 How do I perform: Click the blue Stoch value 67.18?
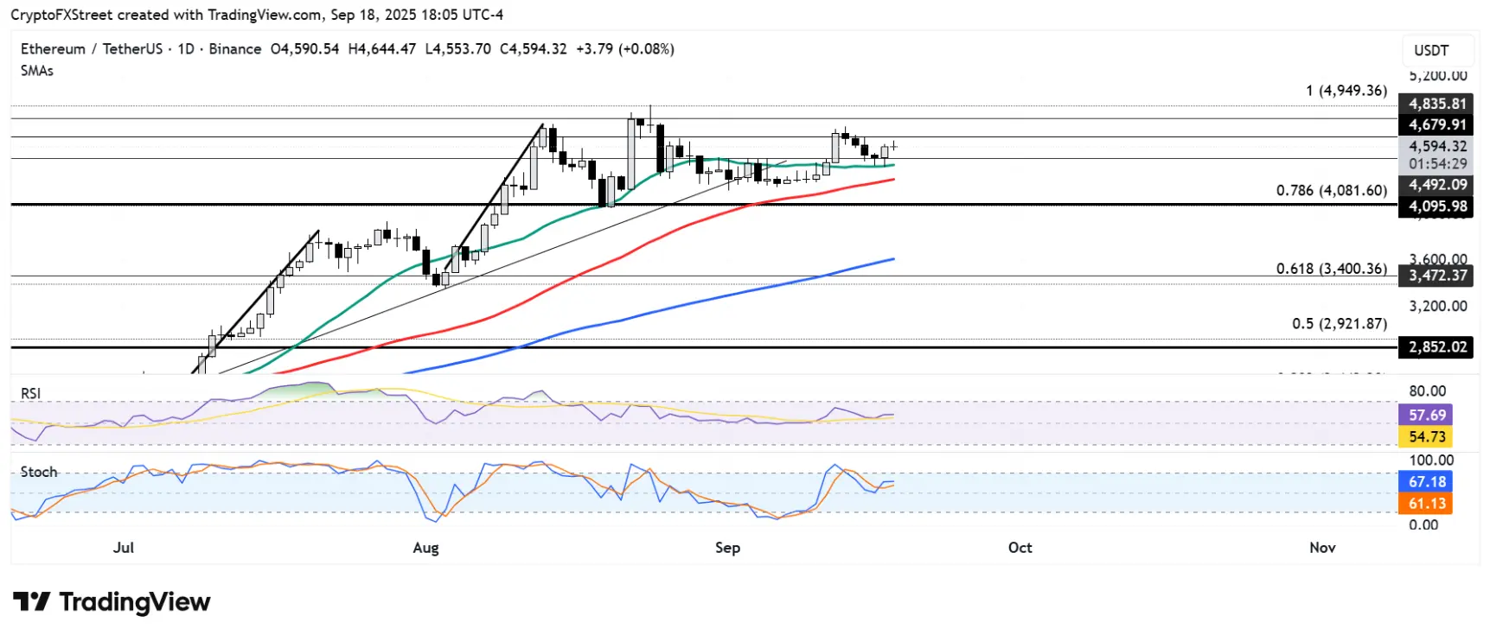click(x=1426, y=481)
